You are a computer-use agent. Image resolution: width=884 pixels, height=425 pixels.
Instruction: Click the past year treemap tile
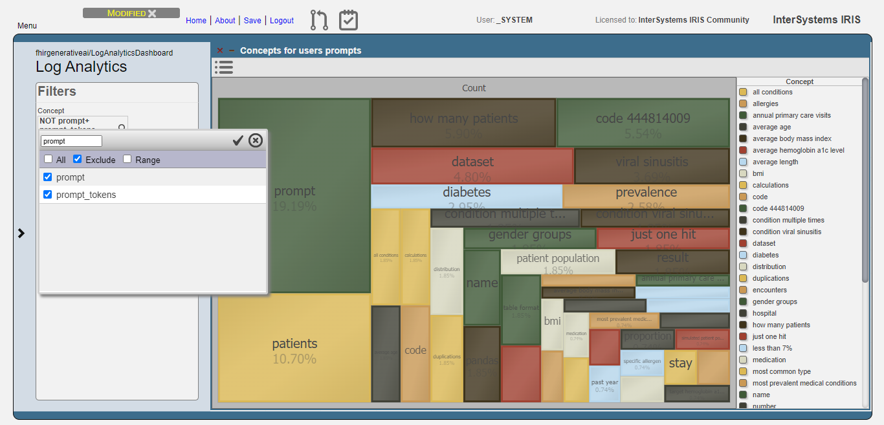pyautogui.click(x=604, y=384)
